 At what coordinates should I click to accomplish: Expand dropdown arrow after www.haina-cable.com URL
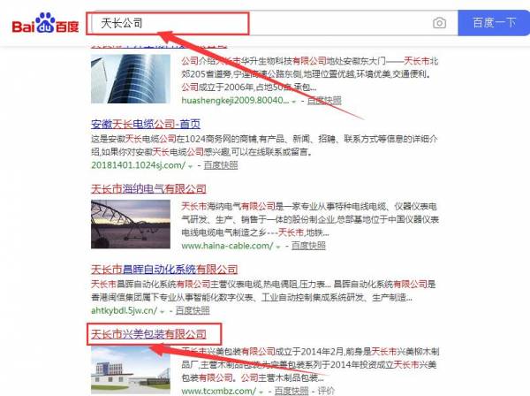coord(278,247)
